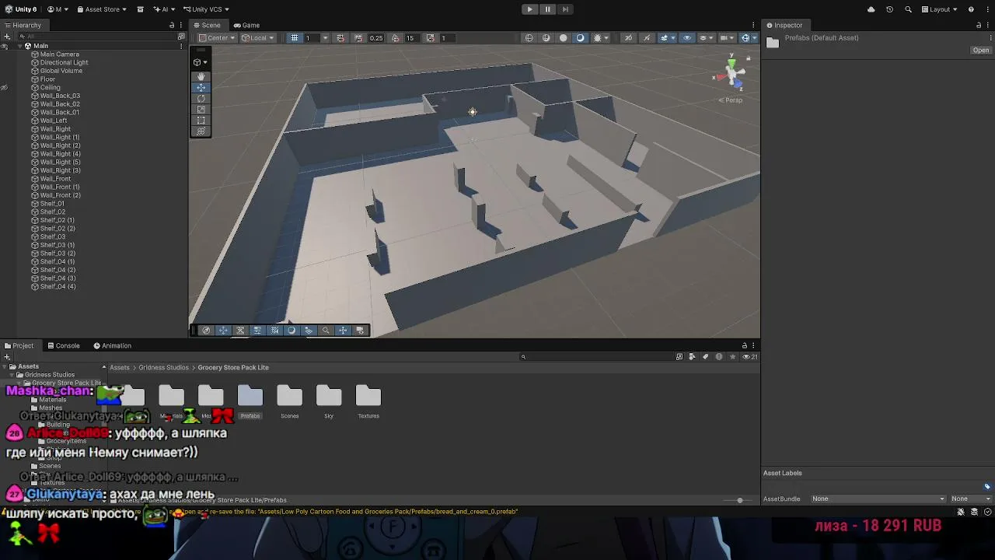Select Directional Light in Hierarchy
Viewport: 995px width, 560px height.
pos(64,62)
